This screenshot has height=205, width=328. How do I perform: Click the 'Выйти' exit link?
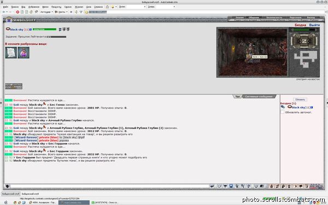coord(314,25)
